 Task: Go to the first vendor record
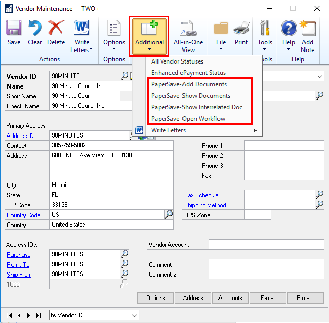(10, 315)
